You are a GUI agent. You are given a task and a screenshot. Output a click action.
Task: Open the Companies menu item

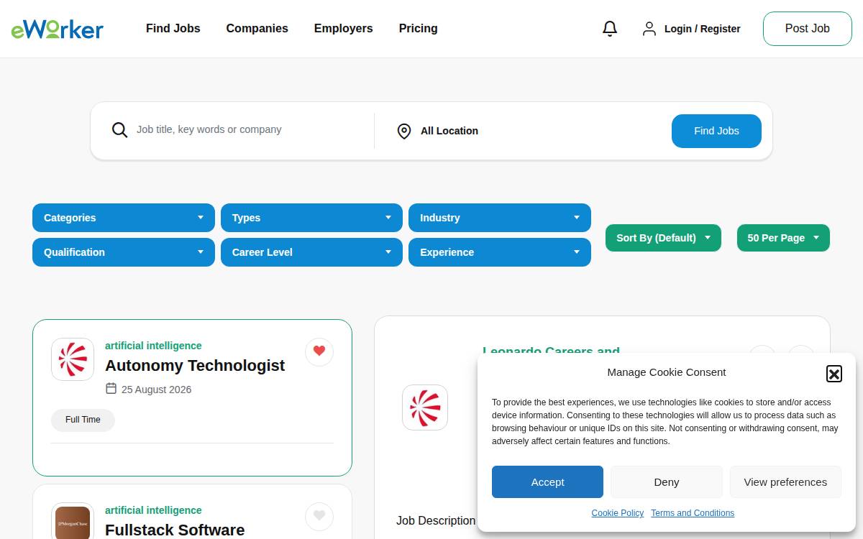coord(257,29)
